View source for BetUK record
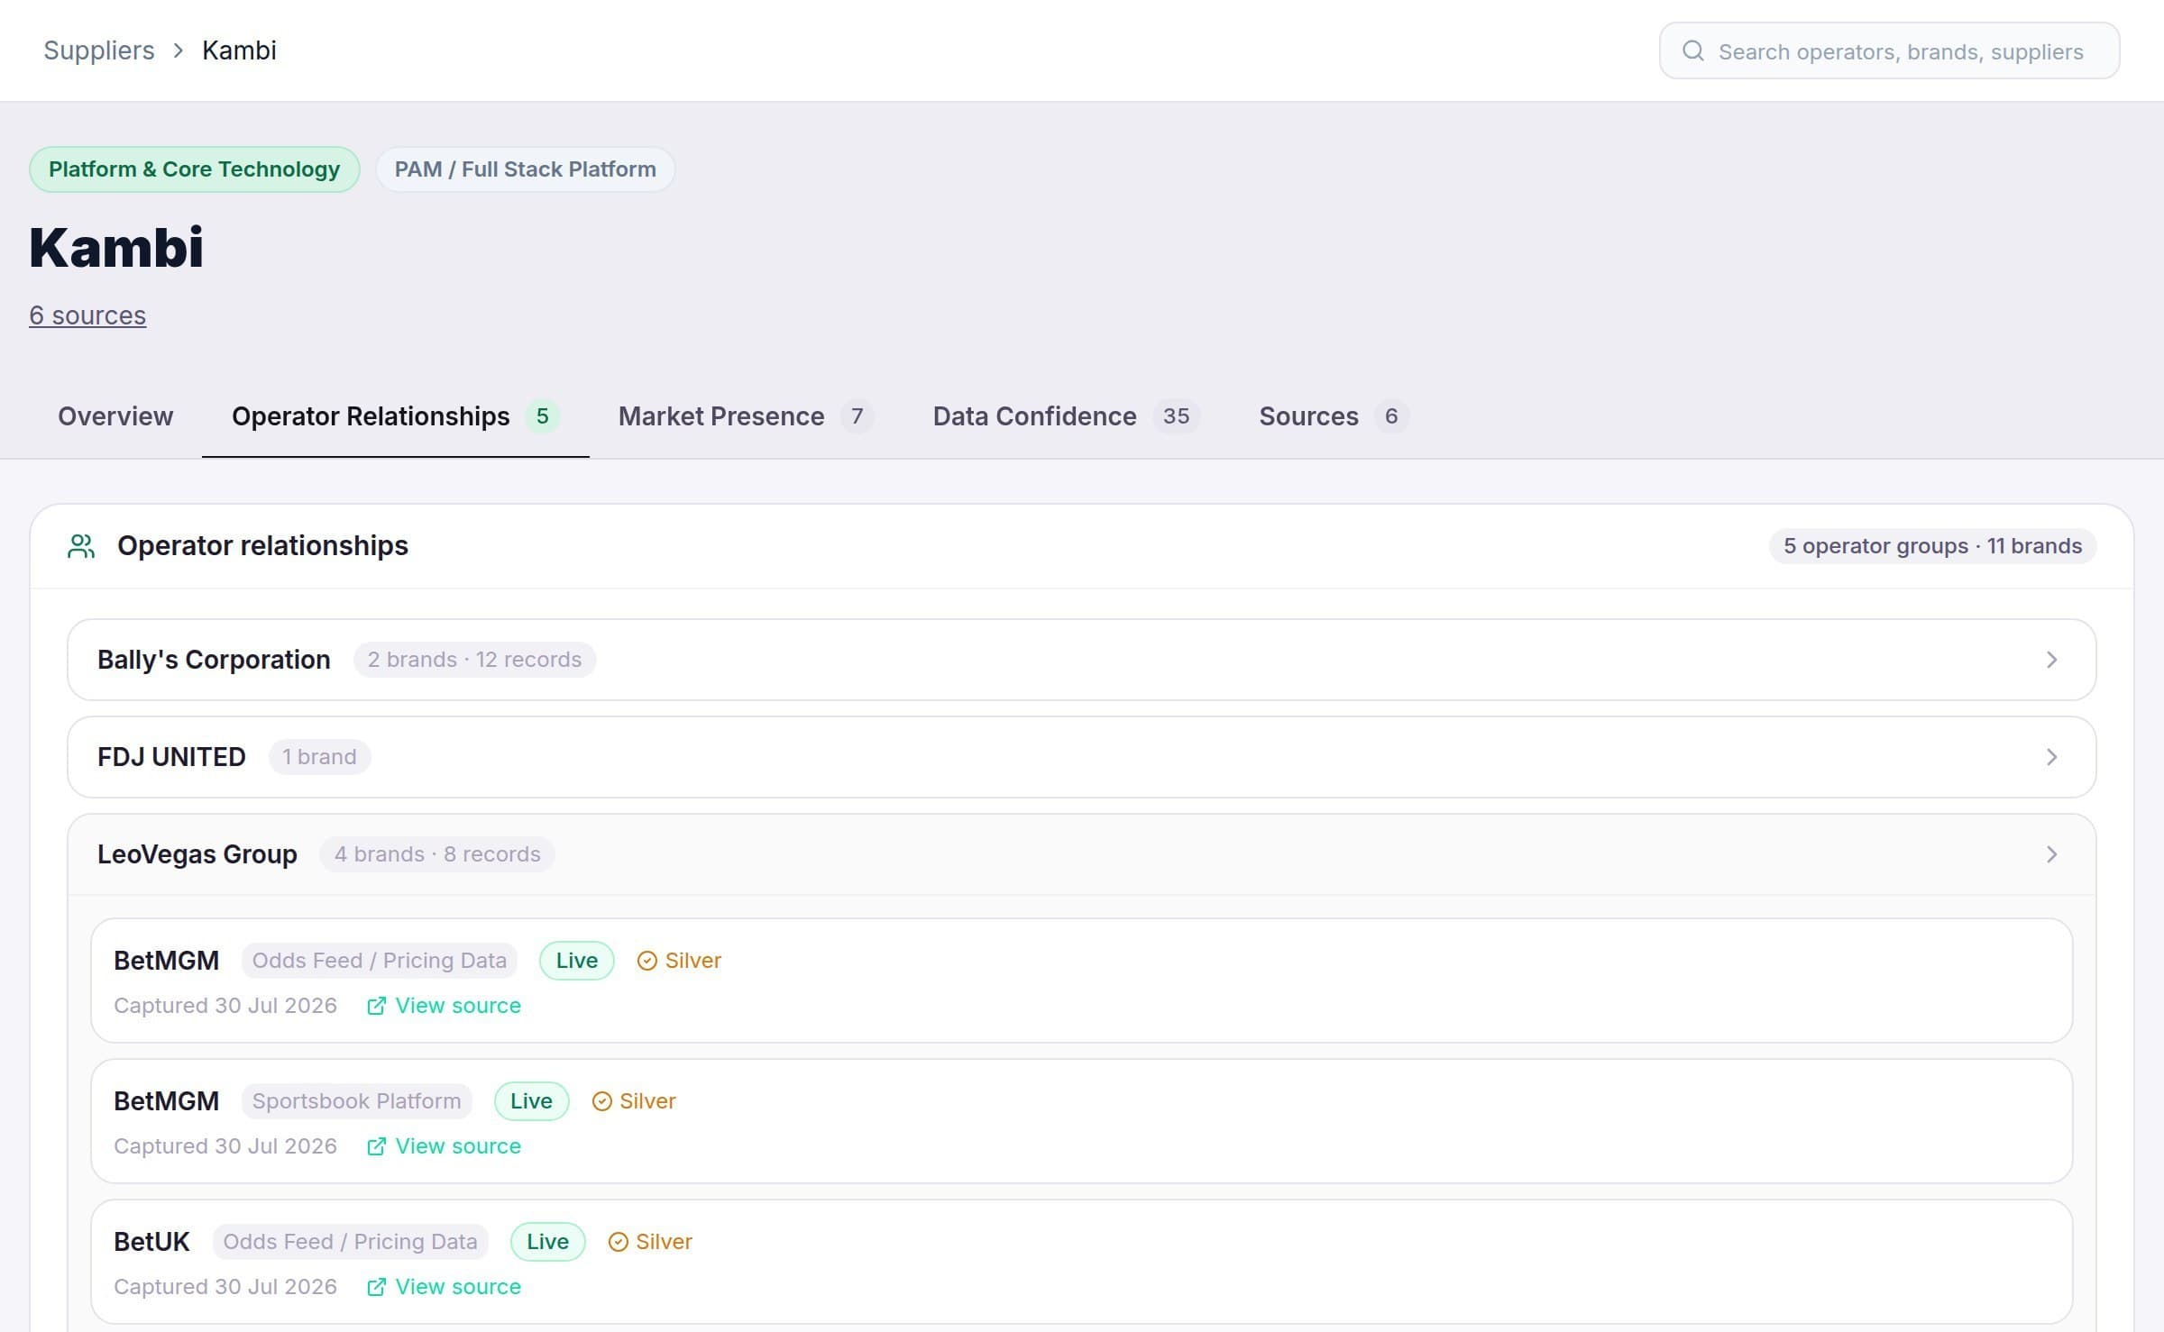The image size is (2164, 1332). click(x=444, y=1287)
